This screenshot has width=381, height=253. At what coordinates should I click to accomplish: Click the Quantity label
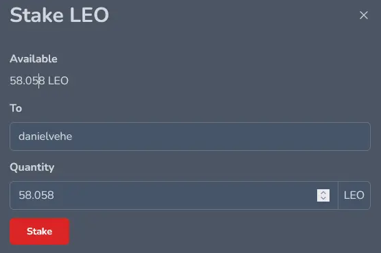pos(32,167)
